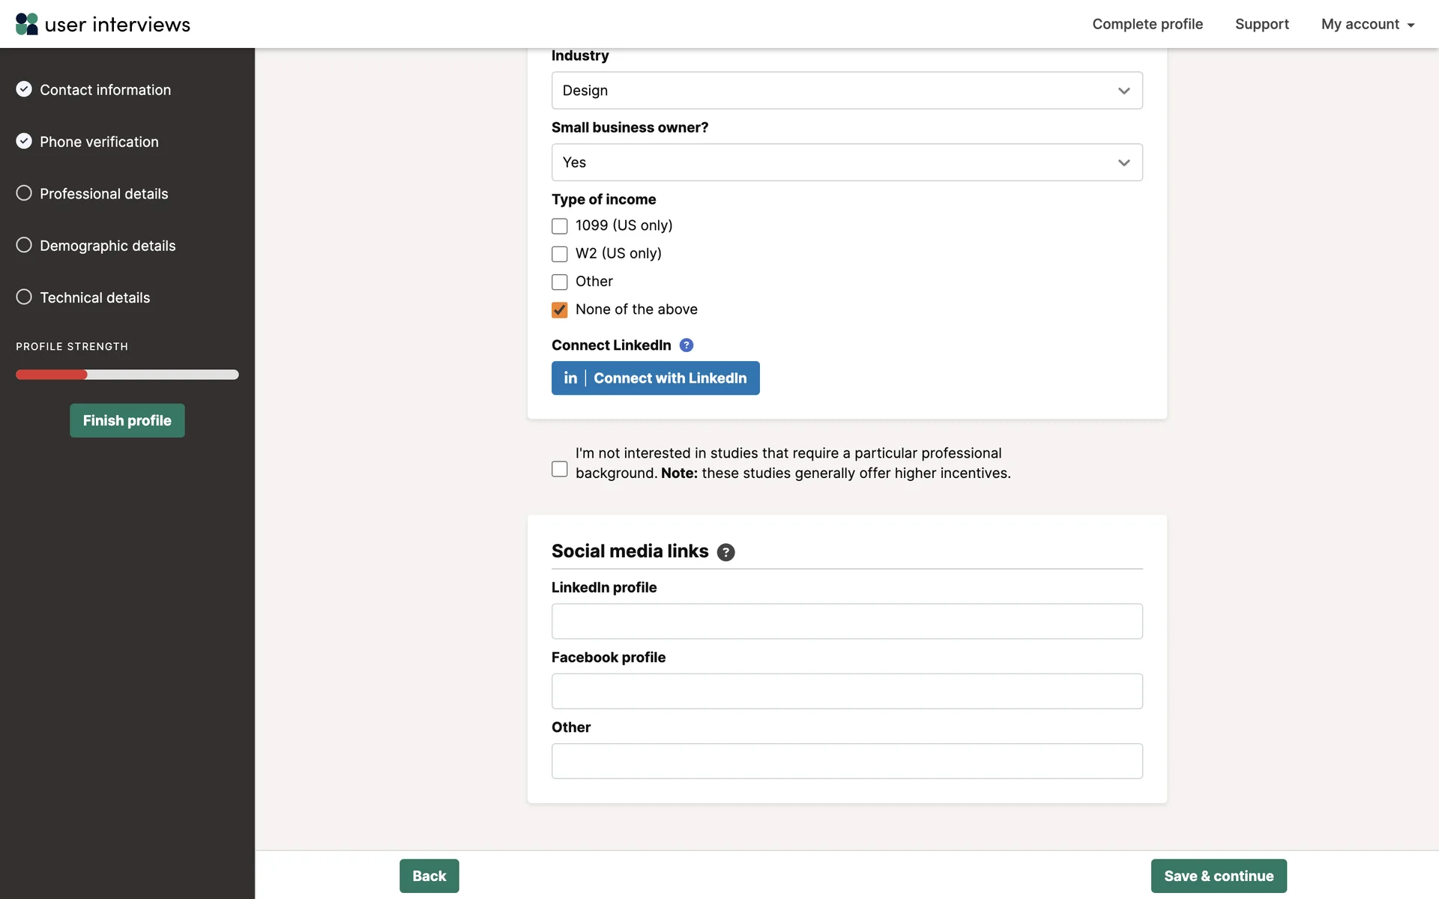Focus the Facebook profile input field
Screen dimensions: 1439x899
[x=846, y=691]
